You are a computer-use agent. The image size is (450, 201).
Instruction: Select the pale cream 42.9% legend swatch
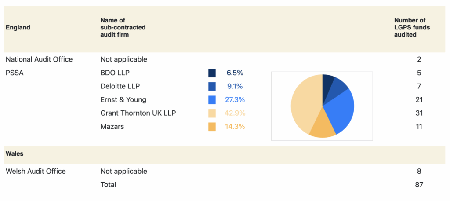212,113
